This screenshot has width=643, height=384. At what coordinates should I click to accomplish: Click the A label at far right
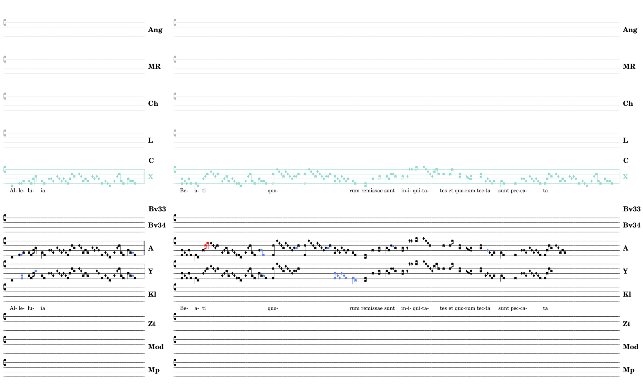coord(625,248)
